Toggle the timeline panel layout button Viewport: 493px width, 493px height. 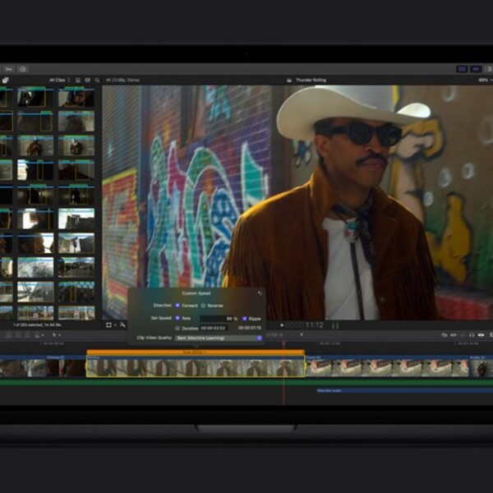coord(476,69)
